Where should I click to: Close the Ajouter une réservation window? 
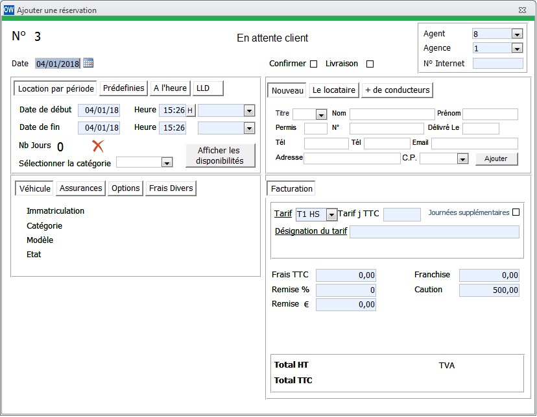pos(522,10)
